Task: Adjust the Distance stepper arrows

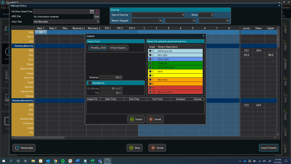Action: [121, 77]
